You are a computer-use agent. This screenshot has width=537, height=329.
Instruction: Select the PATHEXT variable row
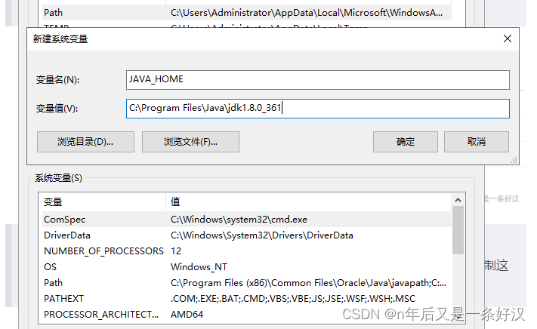pos(246,299)
